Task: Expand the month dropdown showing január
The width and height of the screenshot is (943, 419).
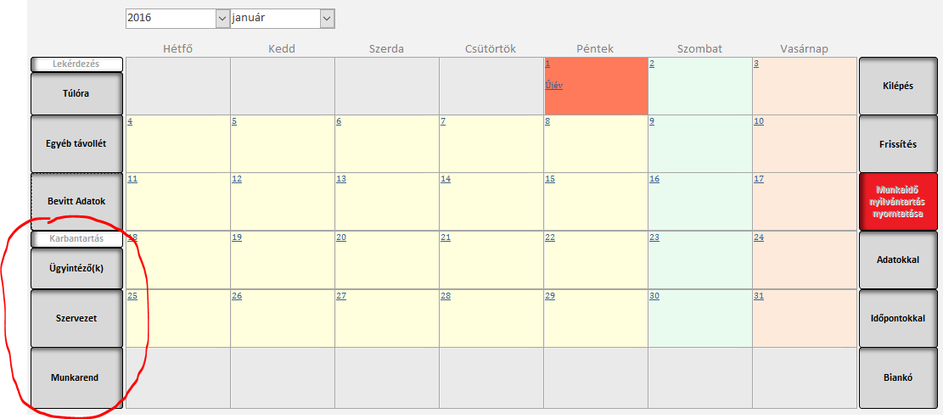Action: (x=327, y=19)
